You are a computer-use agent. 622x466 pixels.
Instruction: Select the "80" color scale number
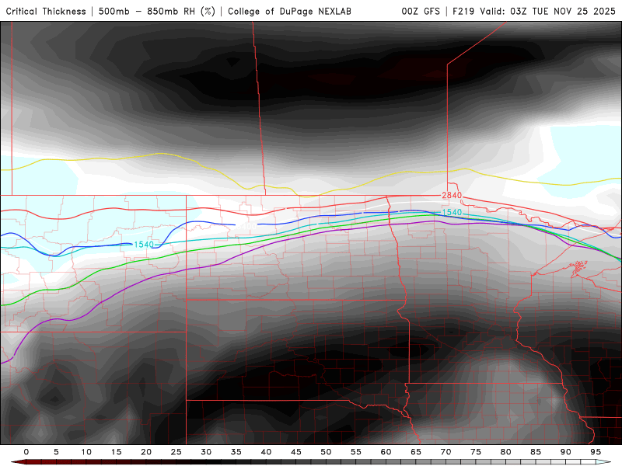(505, 452)
